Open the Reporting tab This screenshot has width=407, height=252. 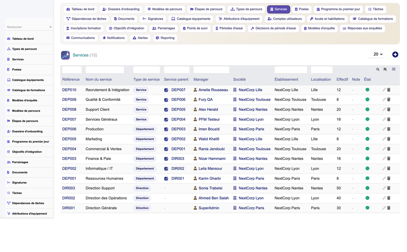pyautogui.click(x=165, y=38)
